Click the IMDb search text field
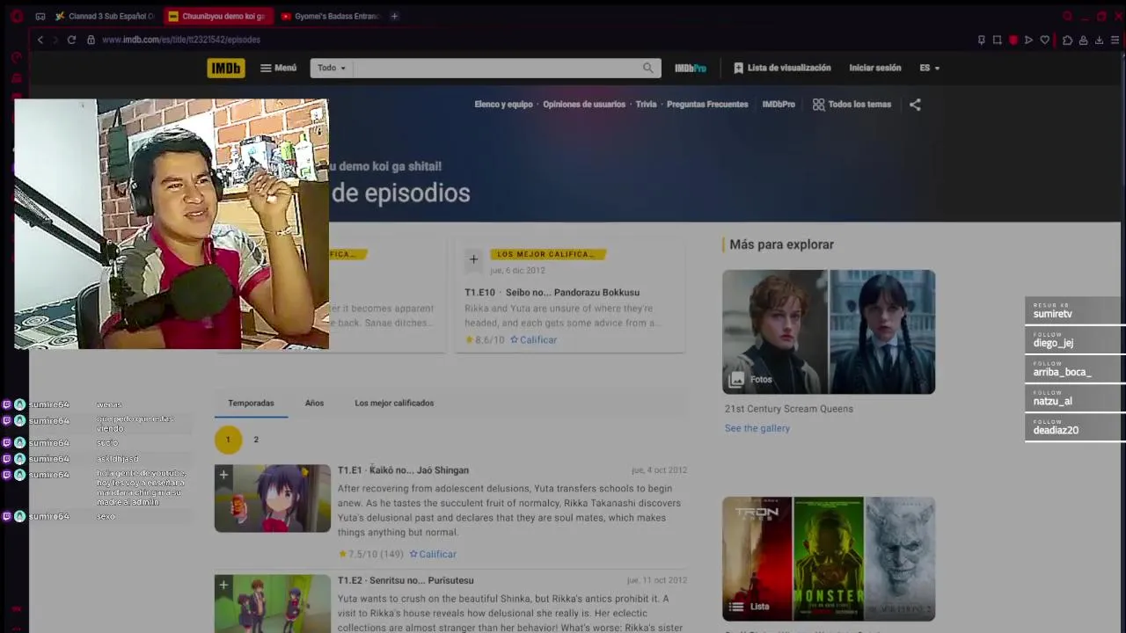 (x=497, y=68)
